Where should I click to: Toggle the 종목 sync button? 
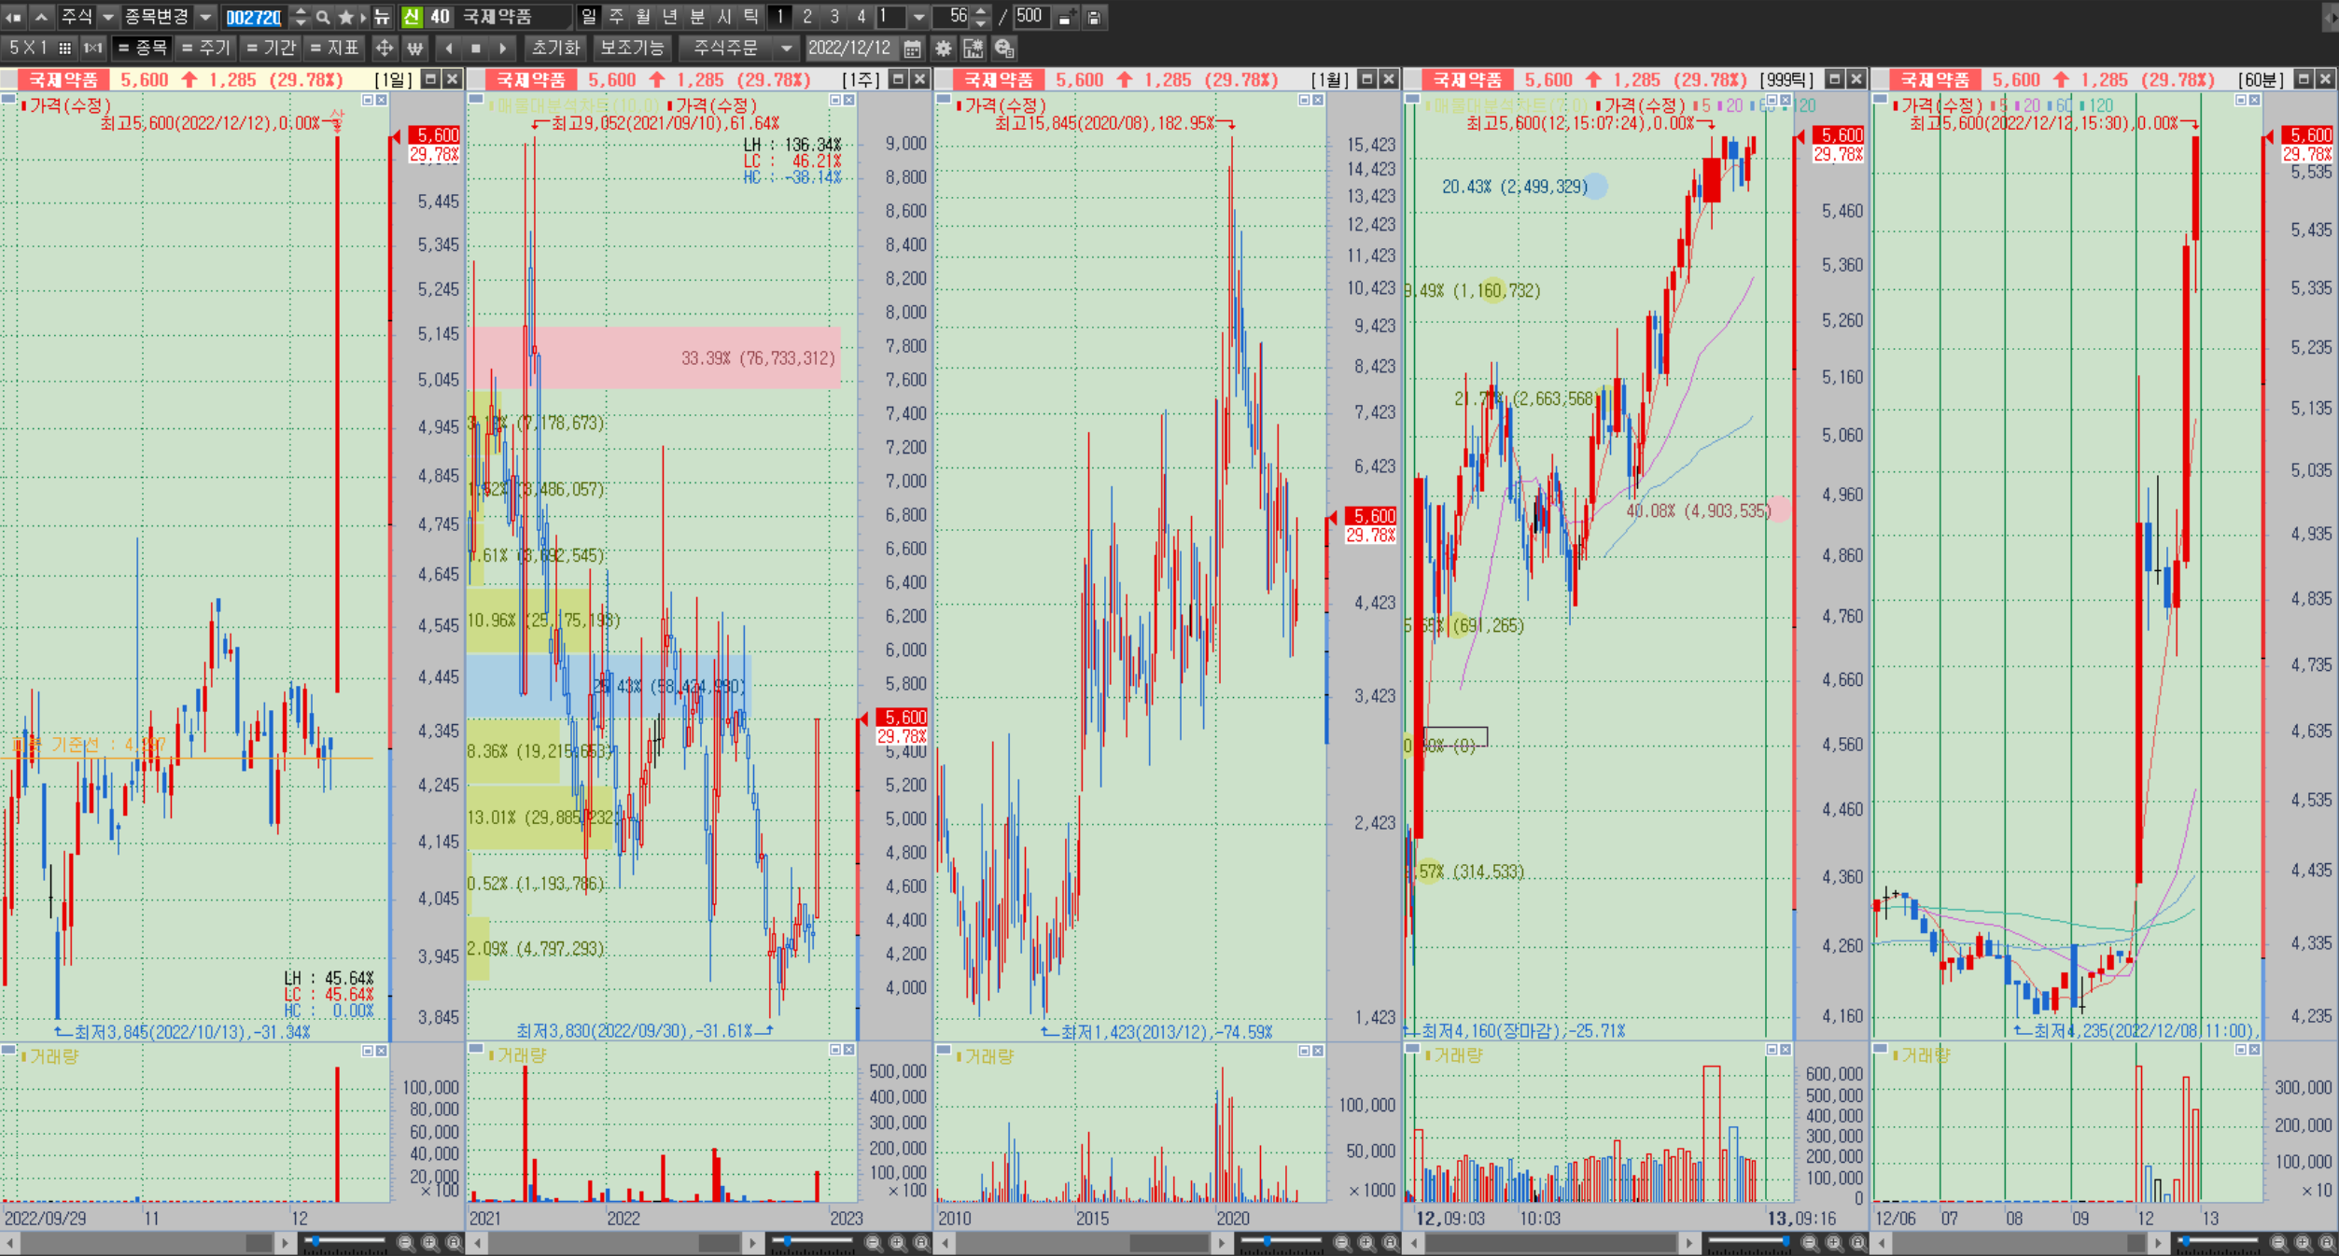142,48
